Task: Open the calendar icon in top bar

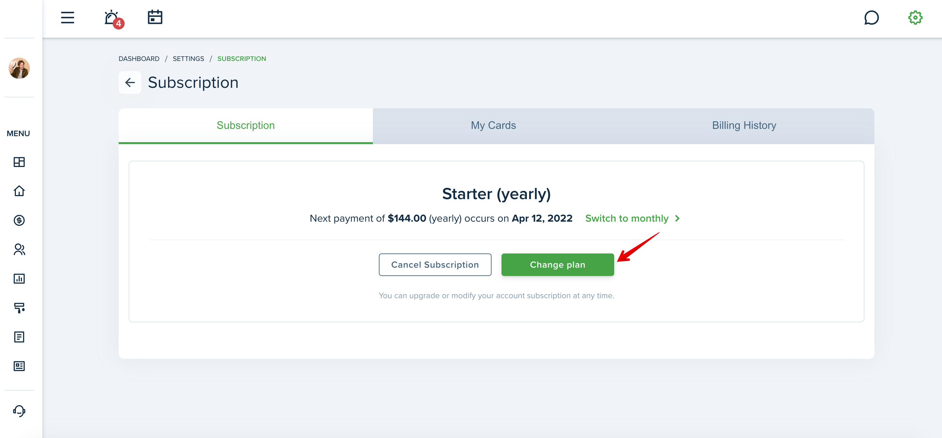Action: click(x=155, y=17)
